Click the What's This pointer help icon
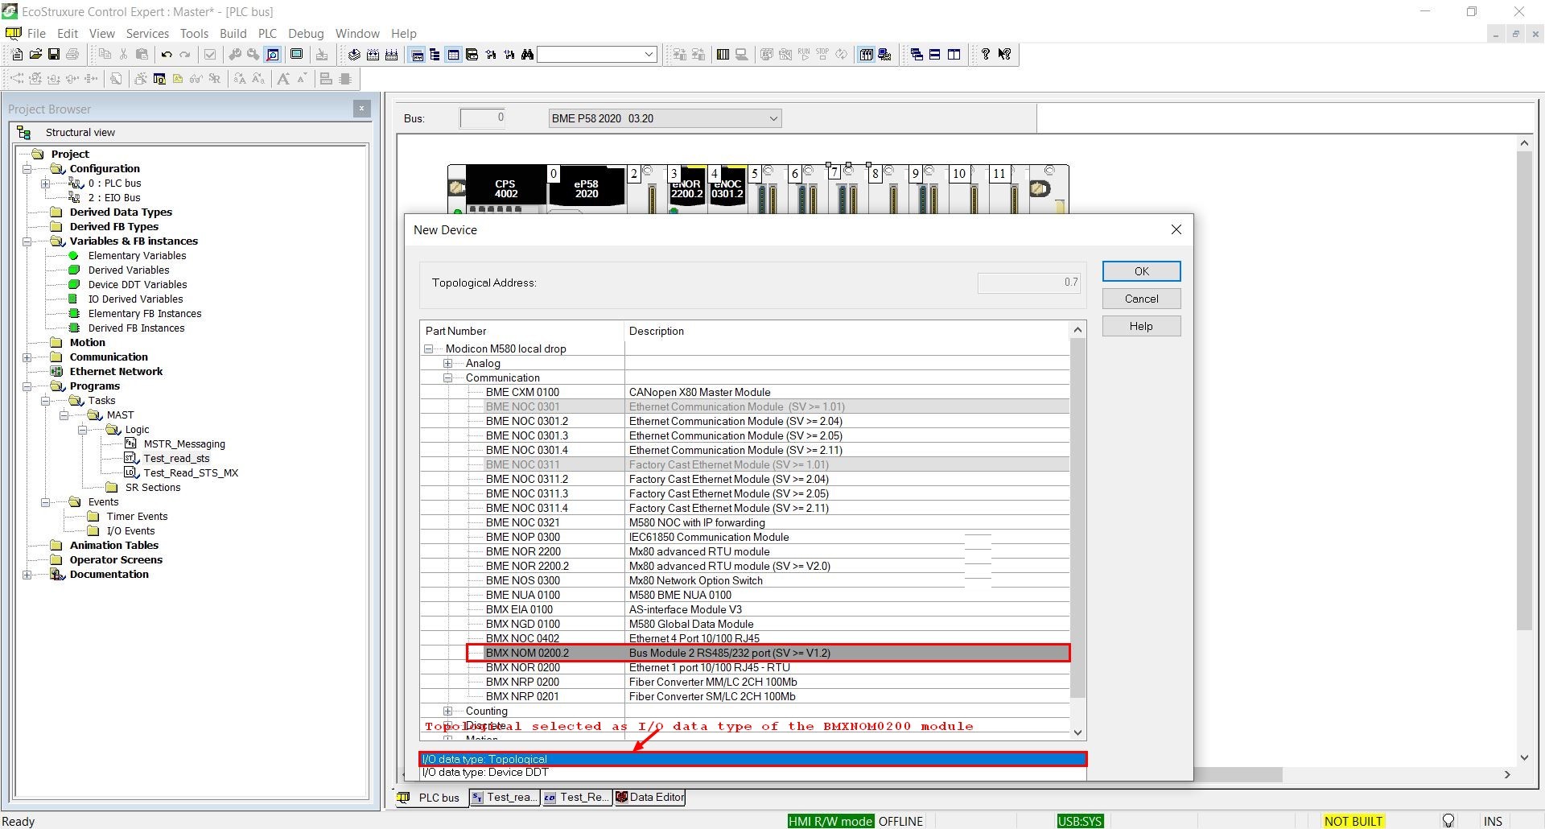 pyautogui.click(x=1005, y=55)
